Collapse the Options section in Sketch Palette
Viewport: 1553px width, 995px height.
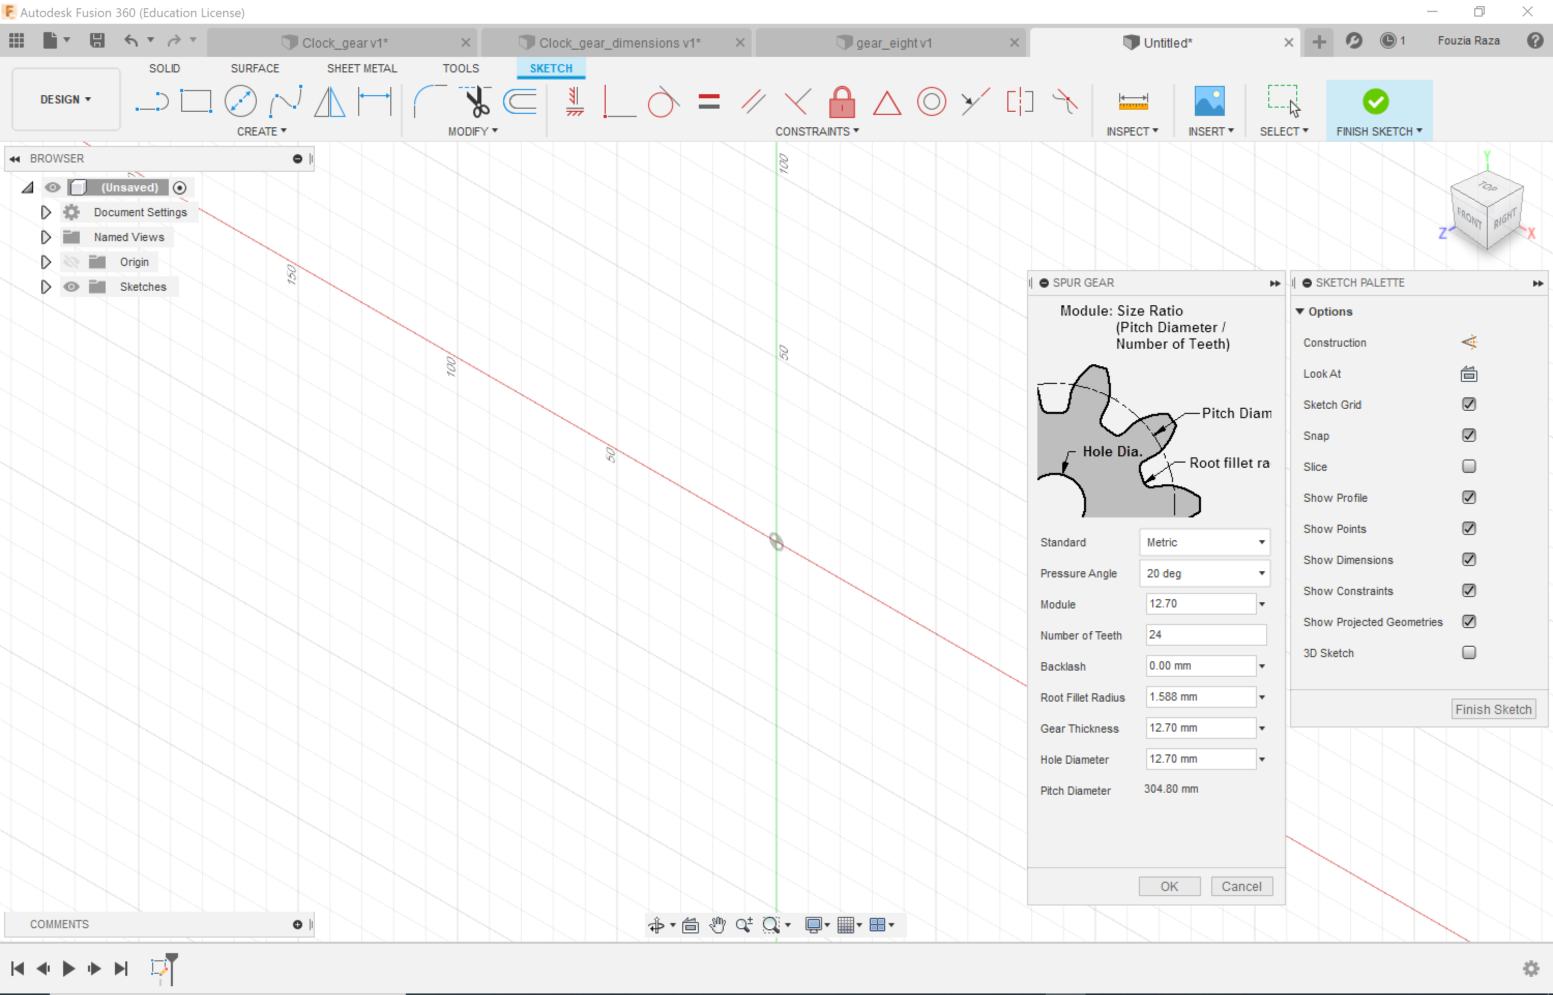click(1300, 311)
